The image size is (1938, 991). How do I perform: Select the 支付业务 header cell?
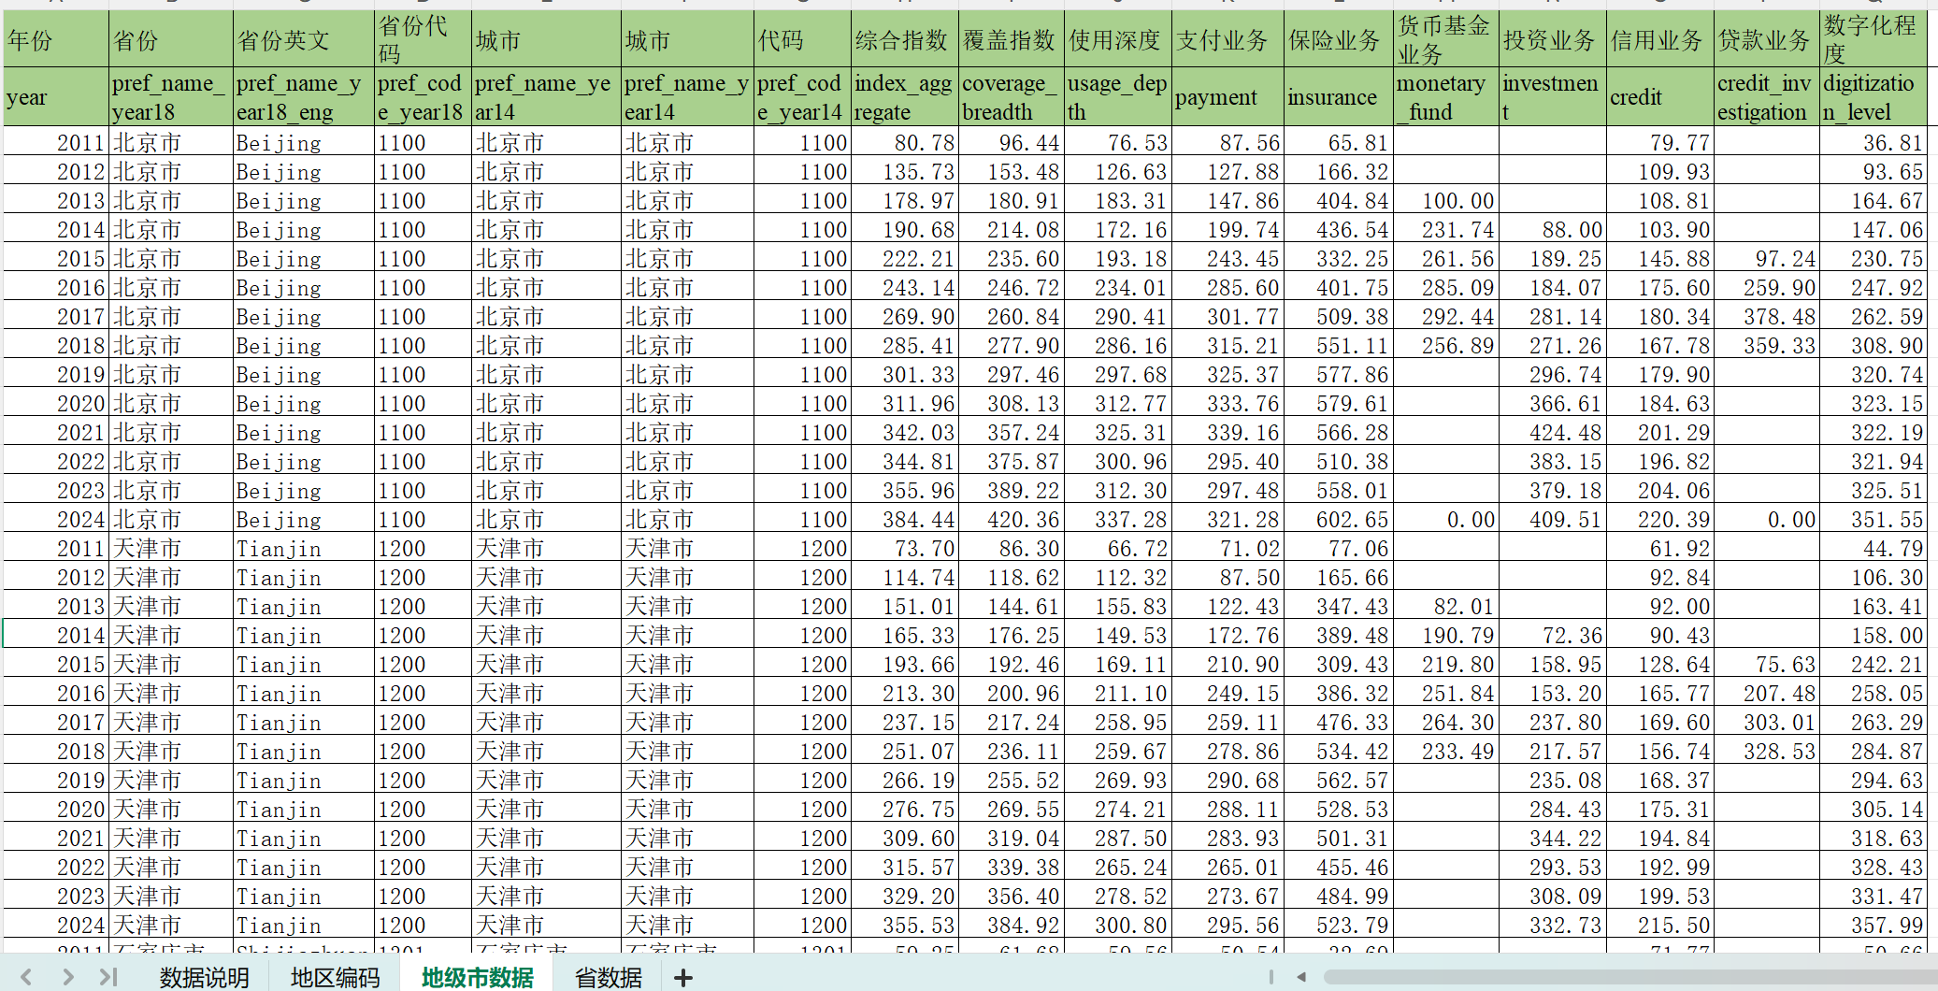[x=1227, y=39]
